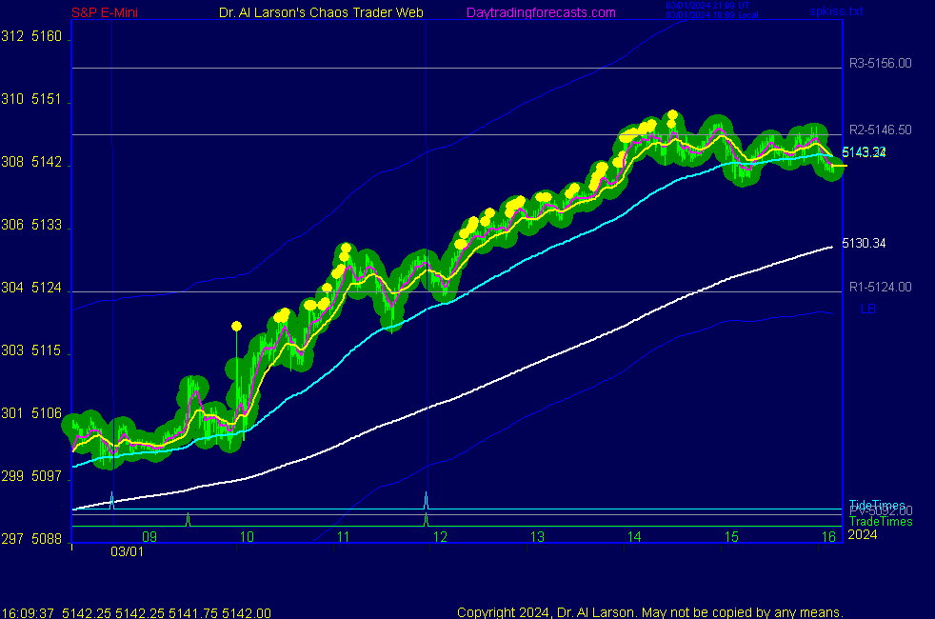Click the 03/01 date label below axis
Screen dimensions: 935x619
(x=127, y=551)
